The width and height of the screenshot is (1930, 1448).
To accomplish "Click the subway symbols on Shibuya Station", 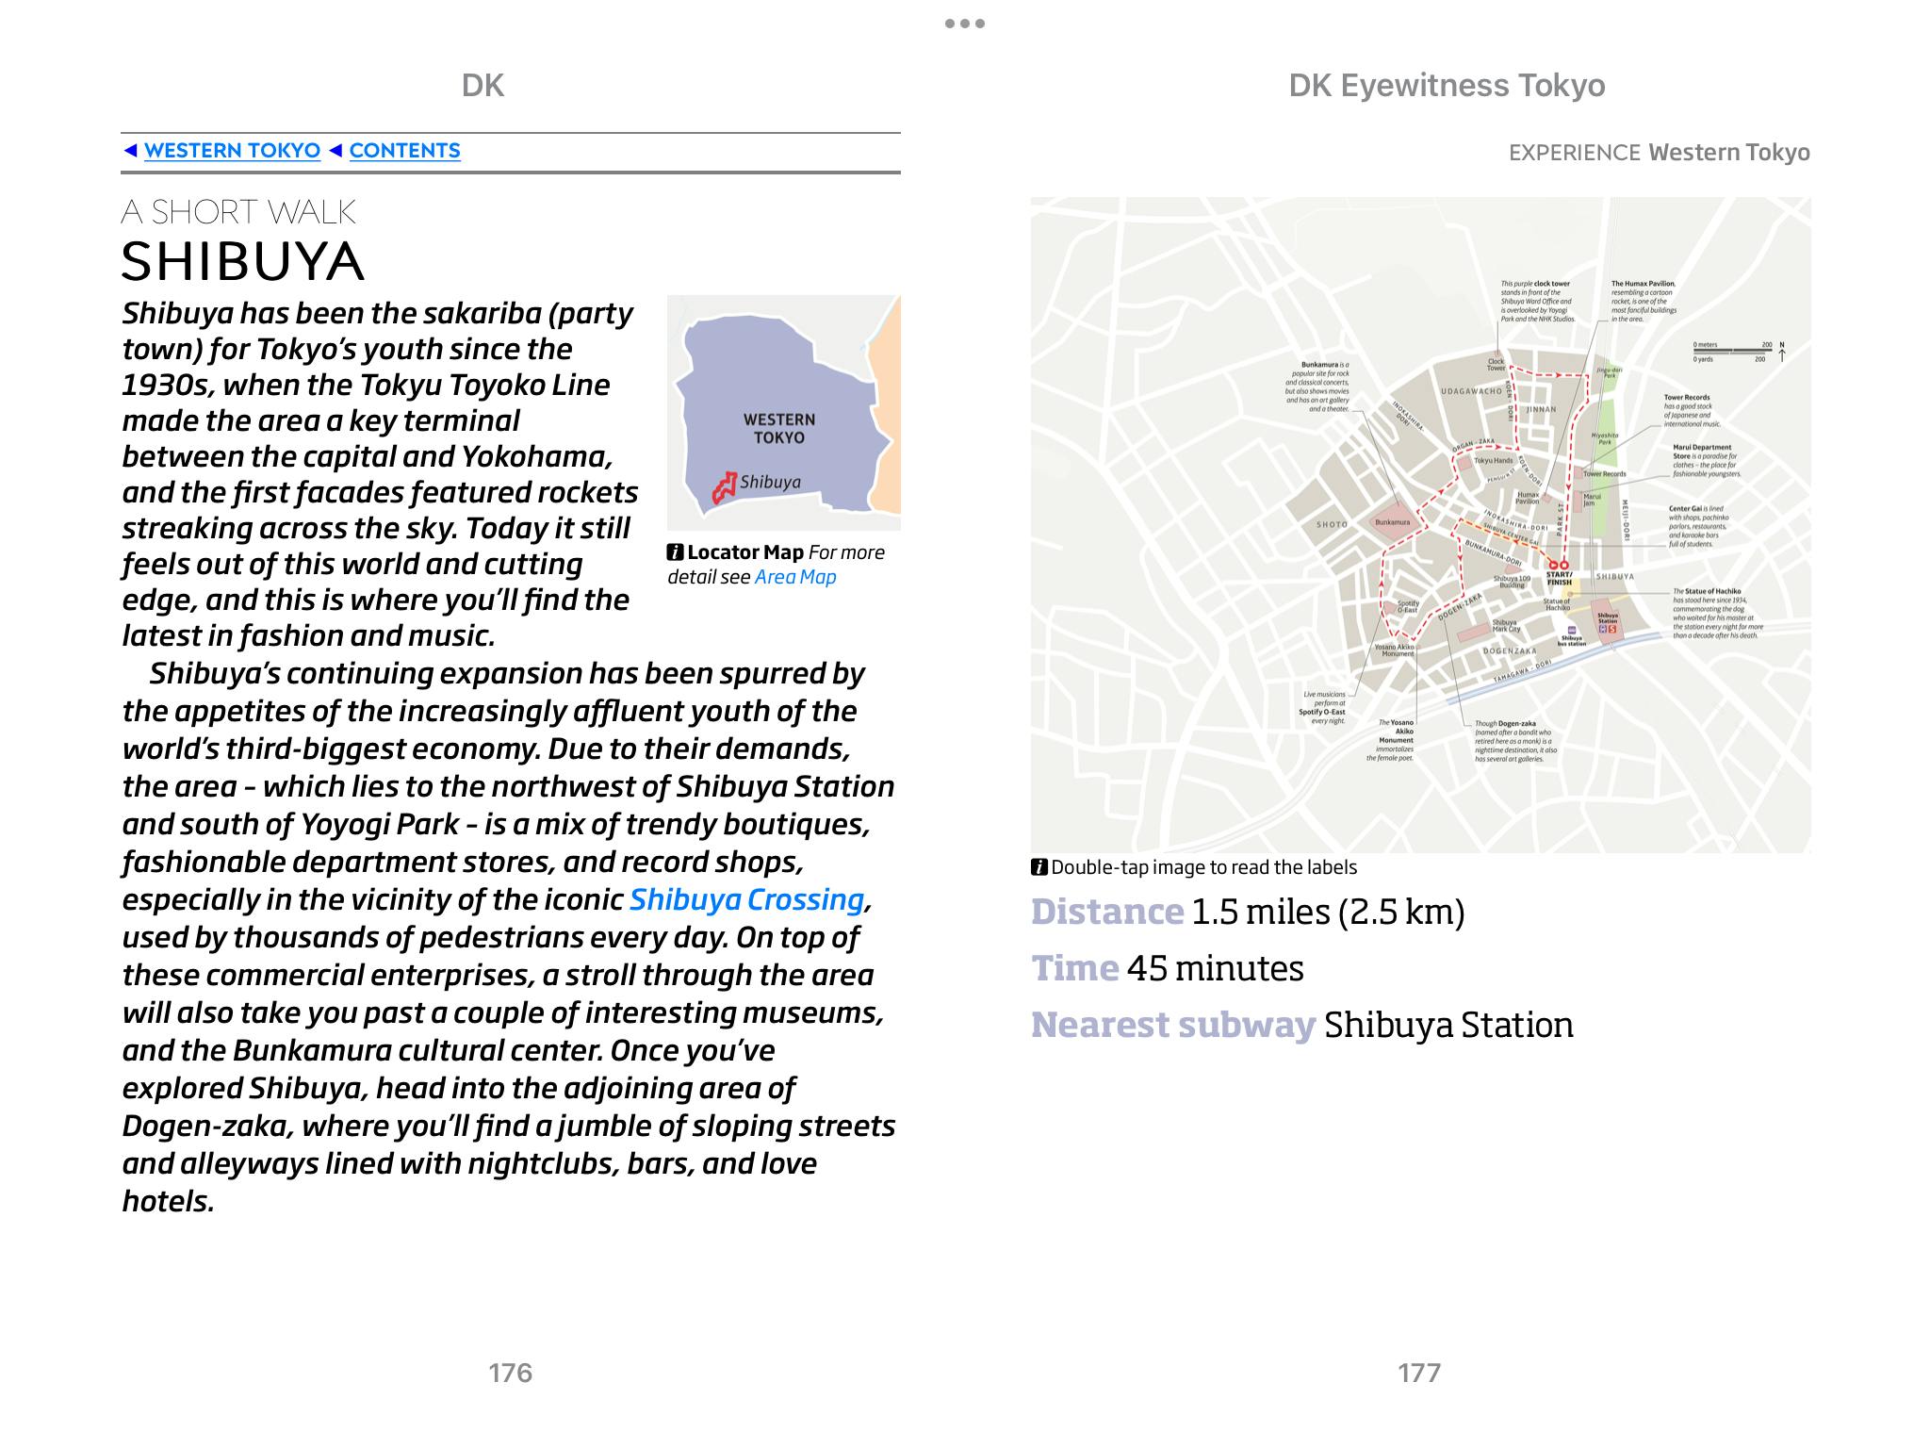I will pos(1607,629).
